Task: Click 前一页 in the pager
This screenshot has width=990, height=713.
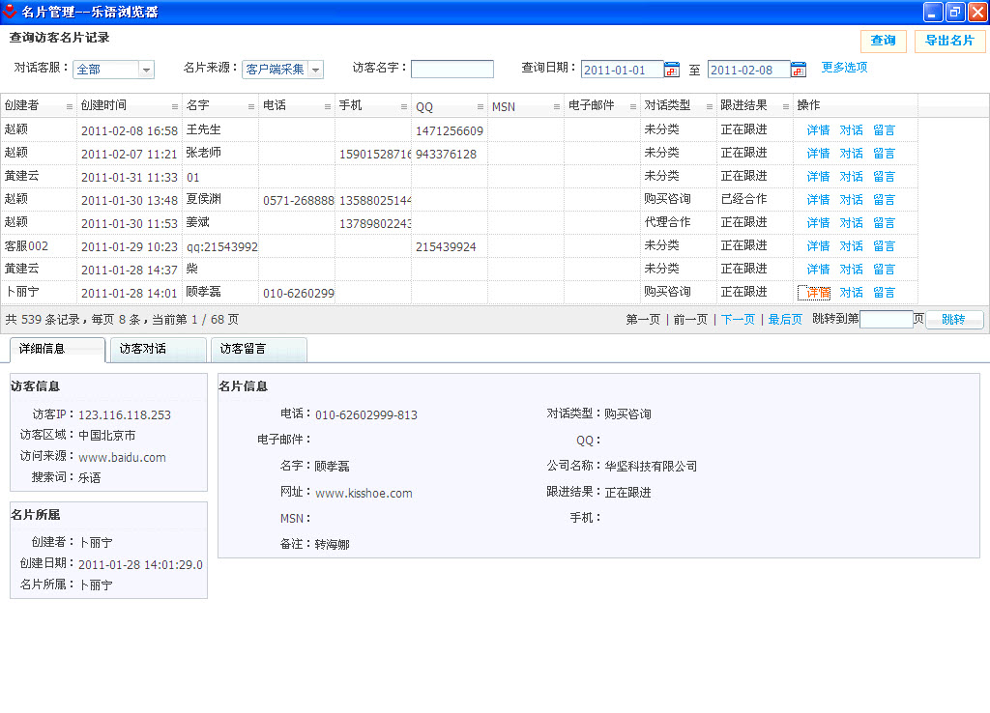Action: click(x=690, y=319)
